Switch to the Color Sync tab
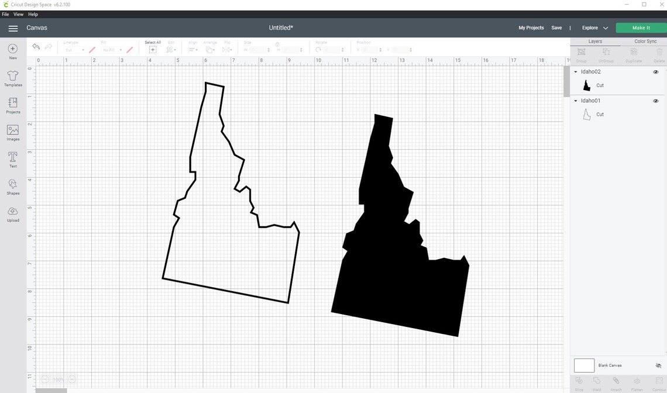 [x=645, y=41]
